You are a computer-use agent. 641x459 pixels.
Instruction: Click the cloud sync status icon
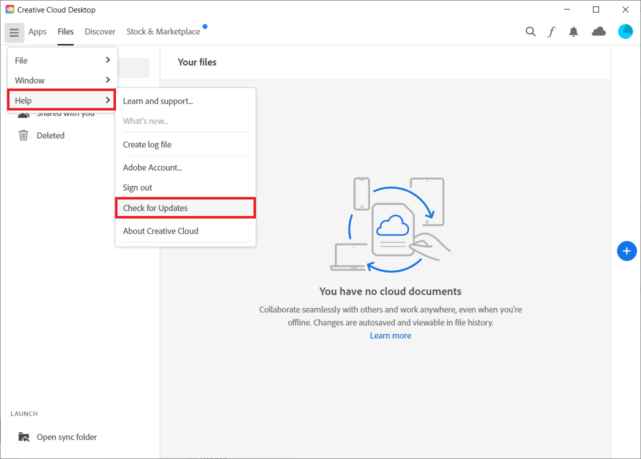(x=598, y=32)
